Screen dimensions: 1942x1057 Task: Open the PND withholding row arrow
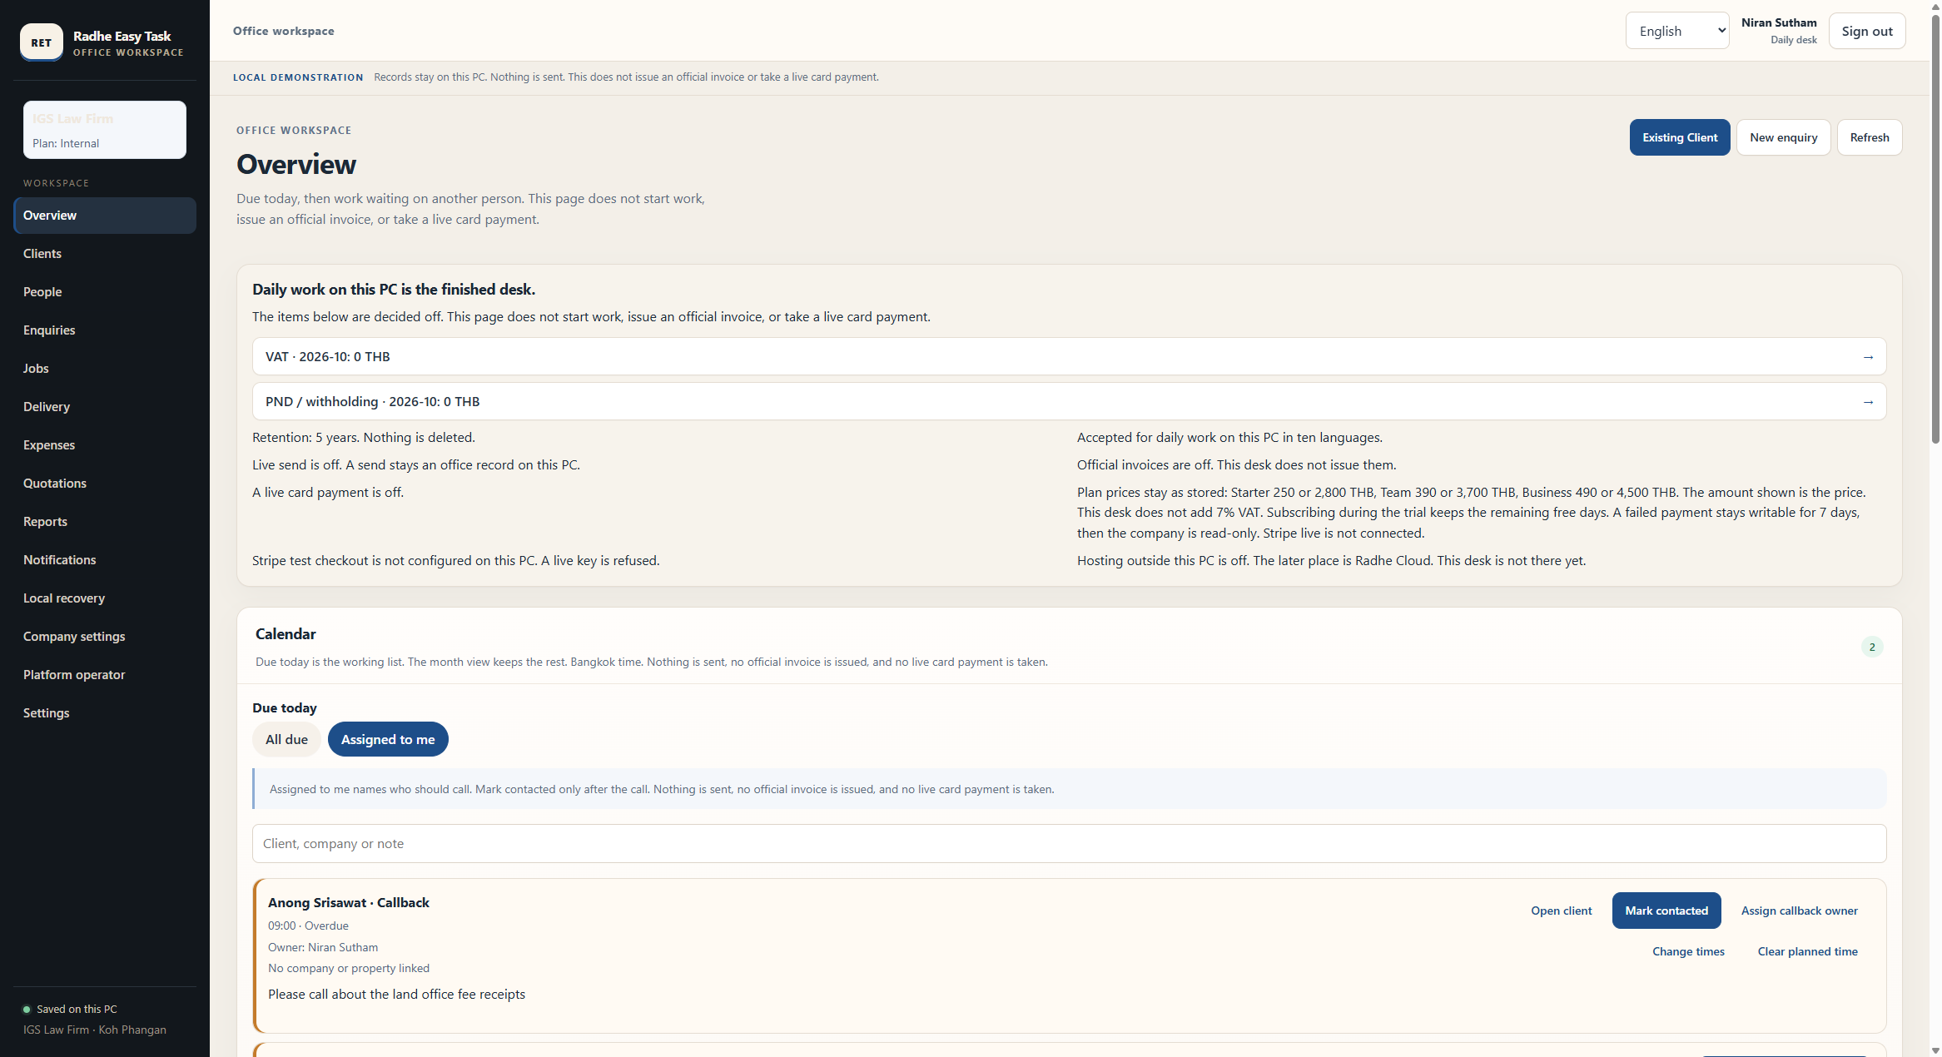(x=1868, y=402)
